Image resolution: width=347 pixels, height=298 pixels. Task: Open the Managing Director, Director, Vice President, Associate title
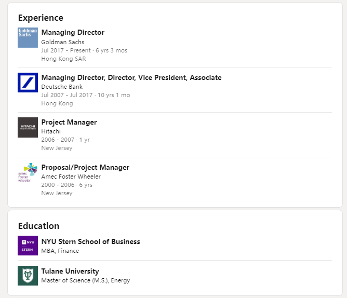coord(131,78)
